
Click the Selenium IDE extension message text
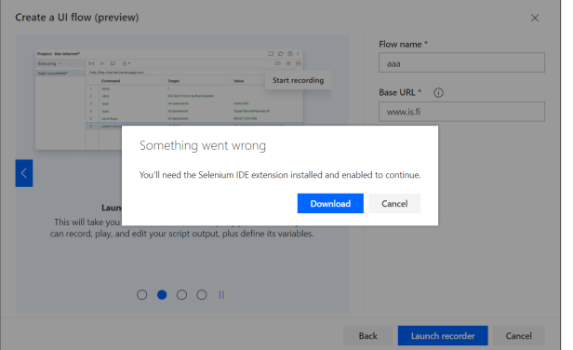pyautogui.click(x=280, y=175)
